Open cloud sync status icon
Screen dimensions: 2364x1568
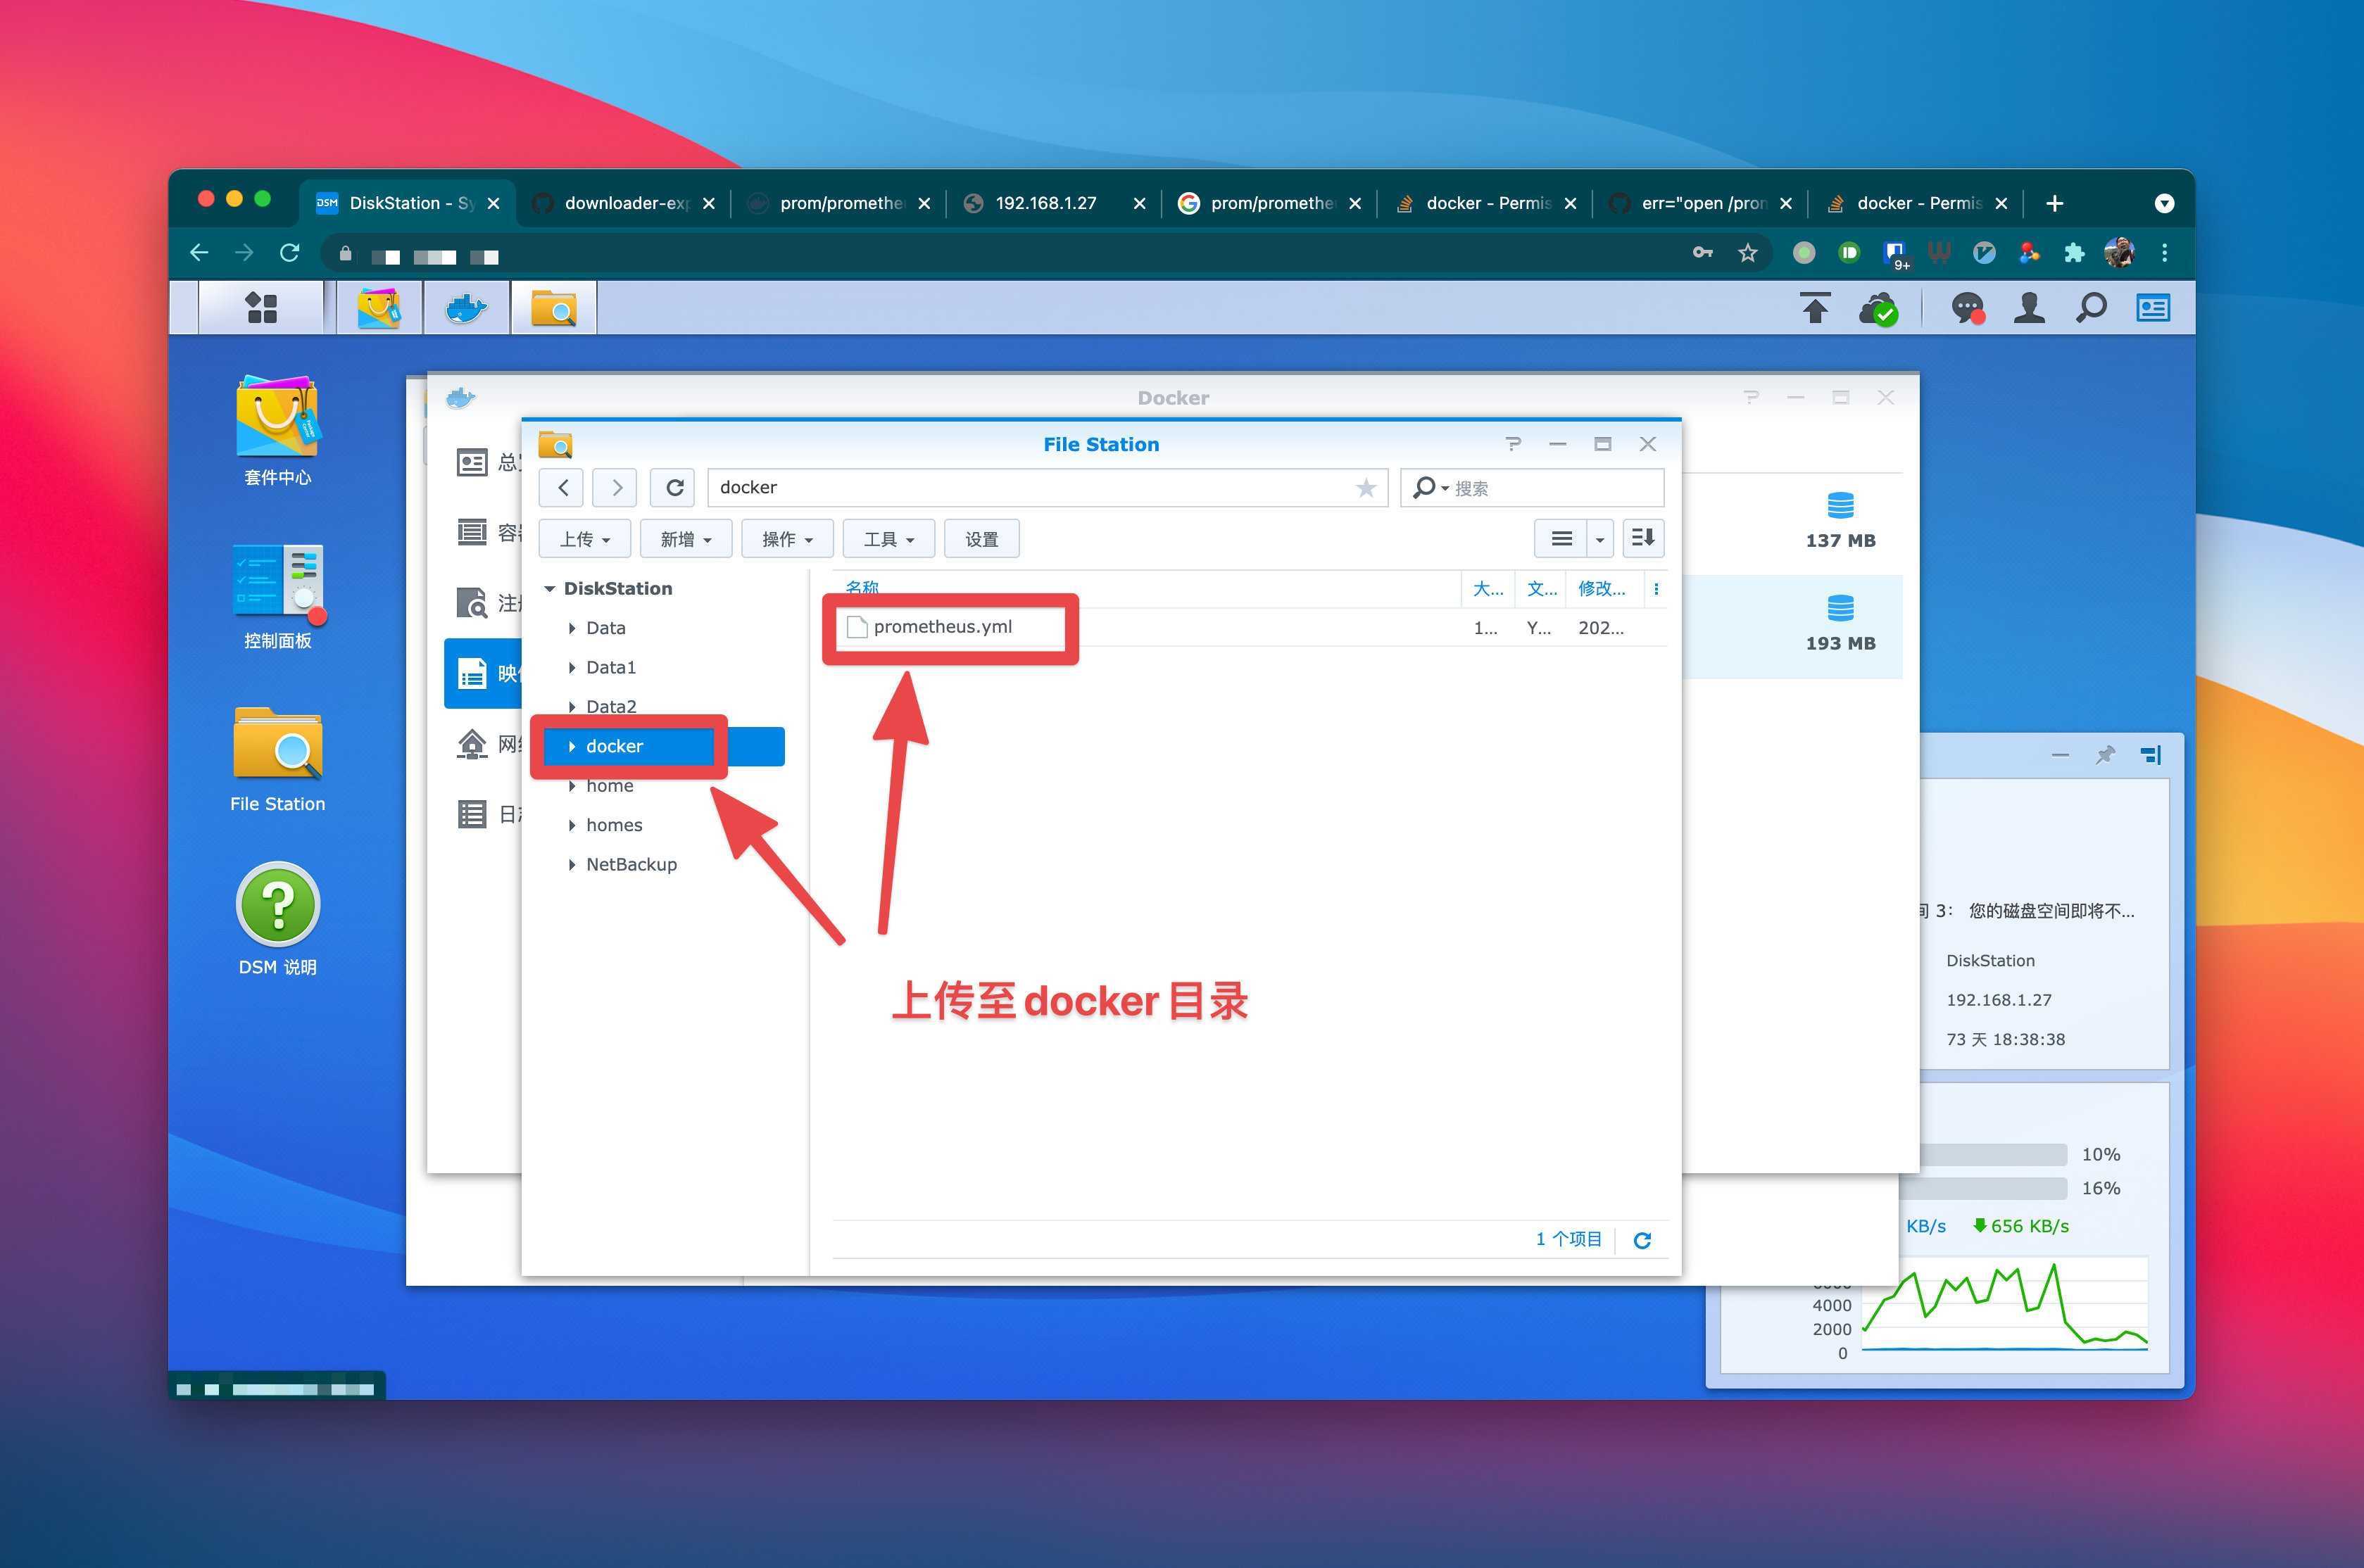[1878, 309]
